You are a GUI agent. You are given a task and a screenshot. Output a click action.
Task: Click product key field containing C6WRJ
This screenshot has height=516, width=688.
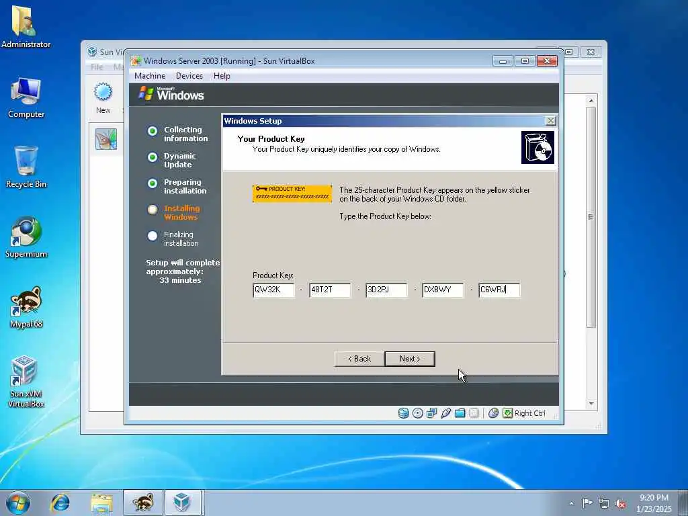pyautogui.click(x=499, y=290)
